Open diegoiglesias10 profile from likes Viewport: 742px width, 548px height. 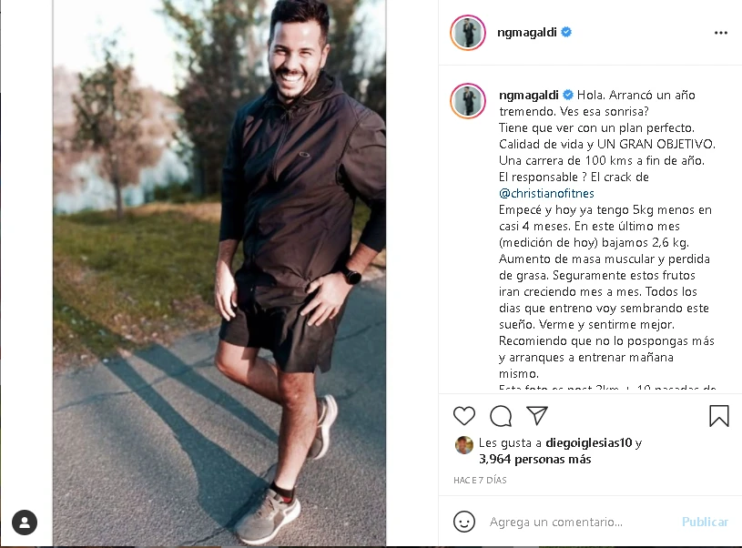tap(589, 442)
